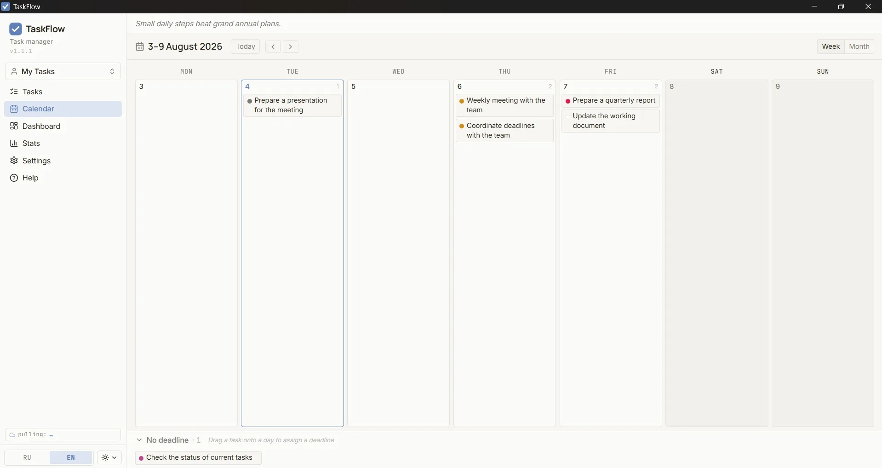The height and width of the screenshot is (468, 882).
Task: Maximize the TaskFlow window
Action: click(x=842, y=6)
